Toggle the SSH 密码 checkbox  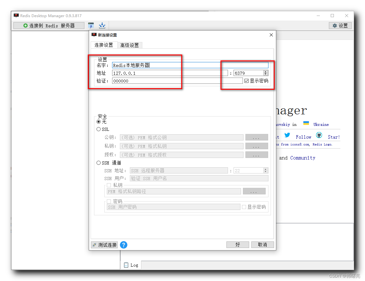click(x=109, y=201)
